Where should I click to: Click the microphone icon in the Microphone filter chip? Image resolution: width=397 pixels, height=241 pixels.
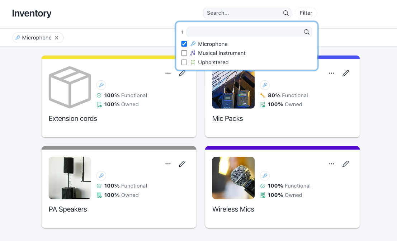click(x=18, y=38)
